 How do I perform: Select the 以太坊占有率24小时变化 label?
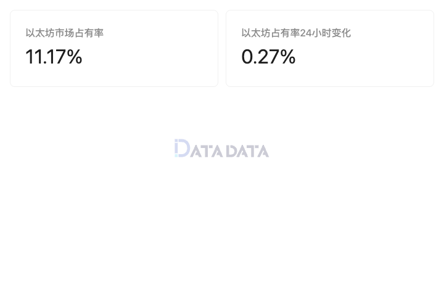296,33
